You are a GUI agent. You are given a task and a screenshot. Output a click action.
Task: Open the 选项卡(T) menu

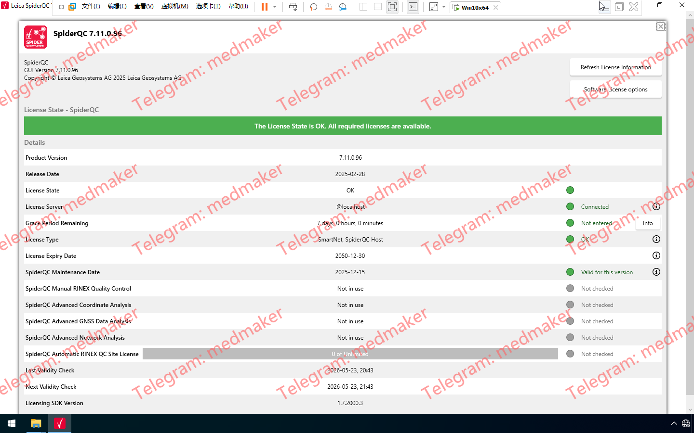[x=208, y=6]
